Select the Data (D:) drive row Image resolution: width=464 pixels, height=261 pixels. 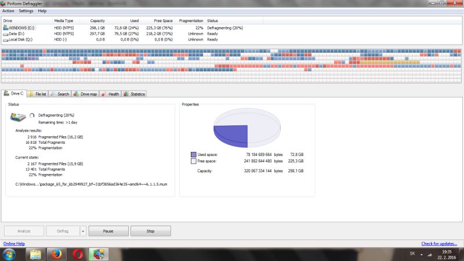coord(133,34)
